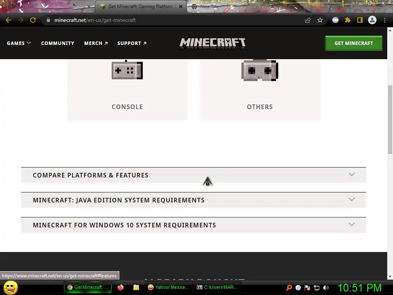Open the file folder taskbar icon
393x295 pixels.
coord(136,287)
